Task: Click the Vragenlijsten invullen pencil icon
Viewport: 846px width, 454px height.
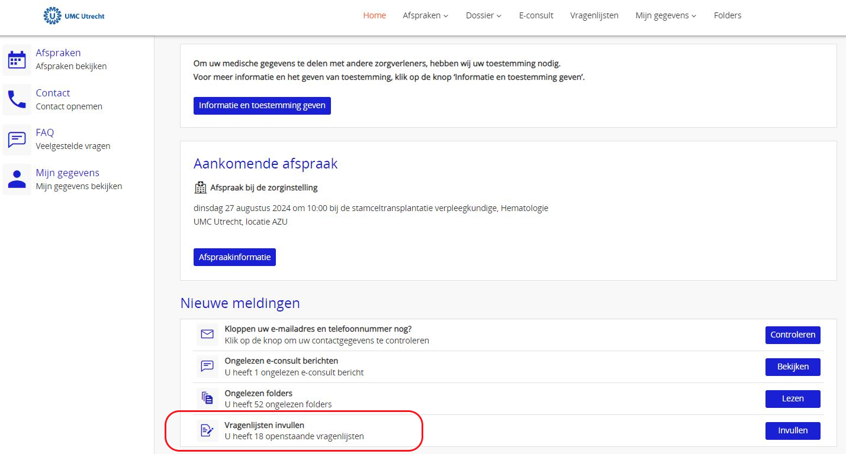Action: [x=207, y=430]
